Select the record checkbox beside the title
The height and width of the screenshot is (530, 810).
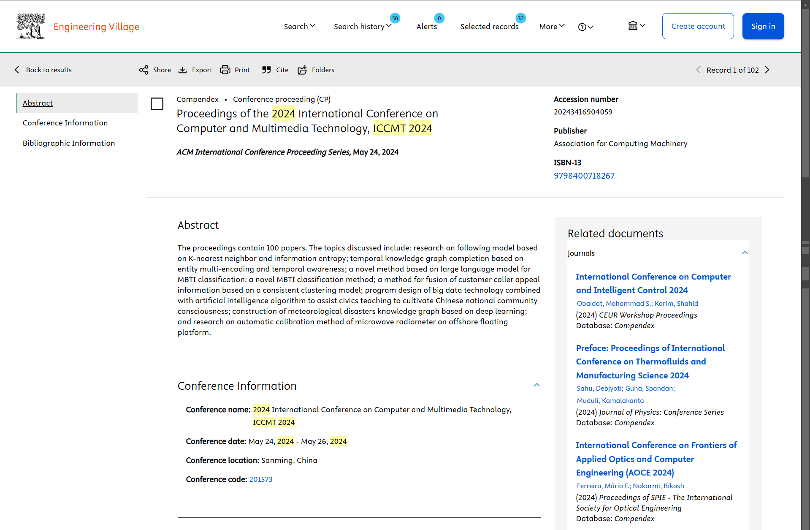(157, 104)
